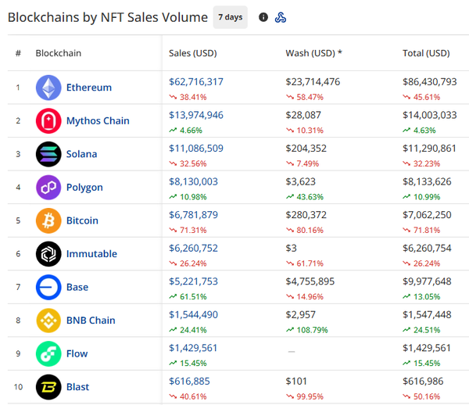Click Ethereum sales value $62,716,317
Image resolution: width=469 pixels, height=405 pixels.
pos(195,81)
